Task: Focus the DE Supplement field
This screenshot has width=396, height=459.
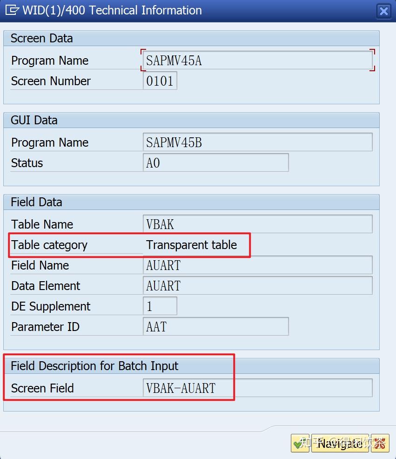Action: [x=160, y=306]
